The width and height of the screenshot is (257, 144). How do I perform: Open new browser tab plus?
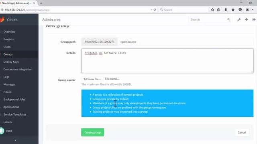[x=41, y=3]
